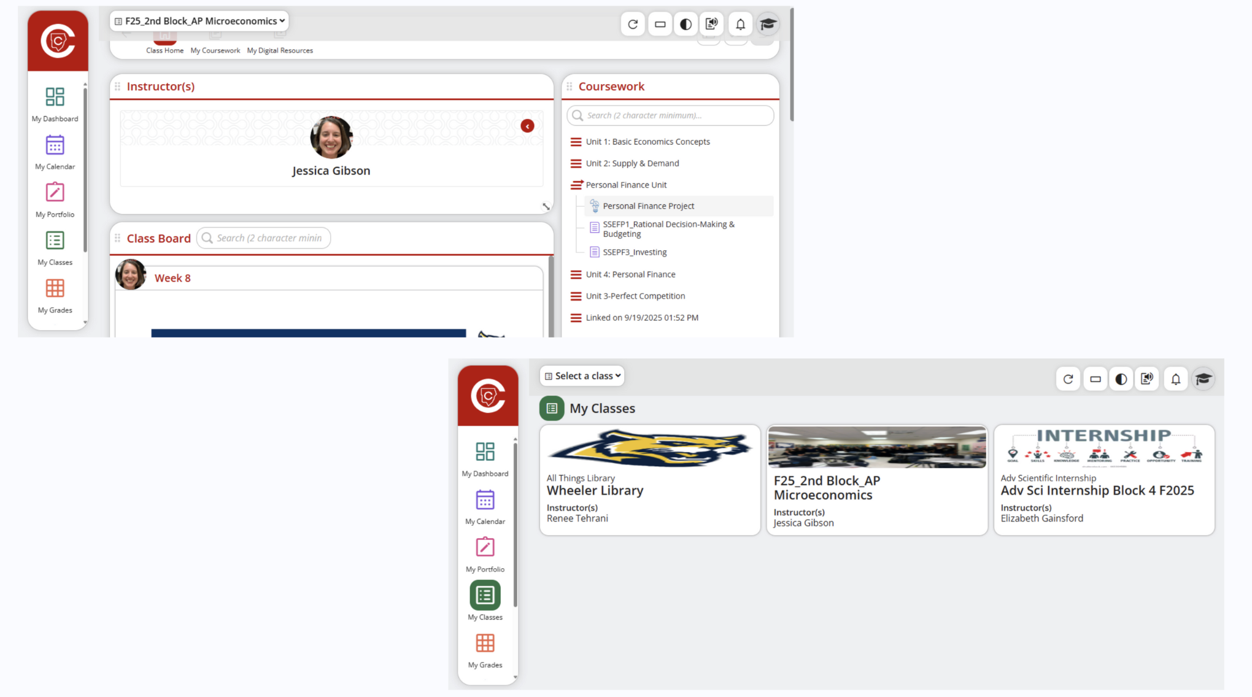This screenshot has height=697, width=1252.
Task: Open SSEPF3_Investing coursework item
Action: (x=634, y=252)
